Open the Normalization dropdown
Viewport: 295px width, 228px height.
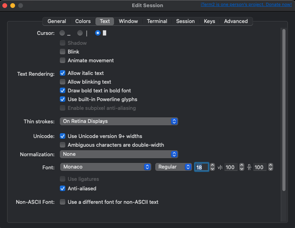click(119, 154)
